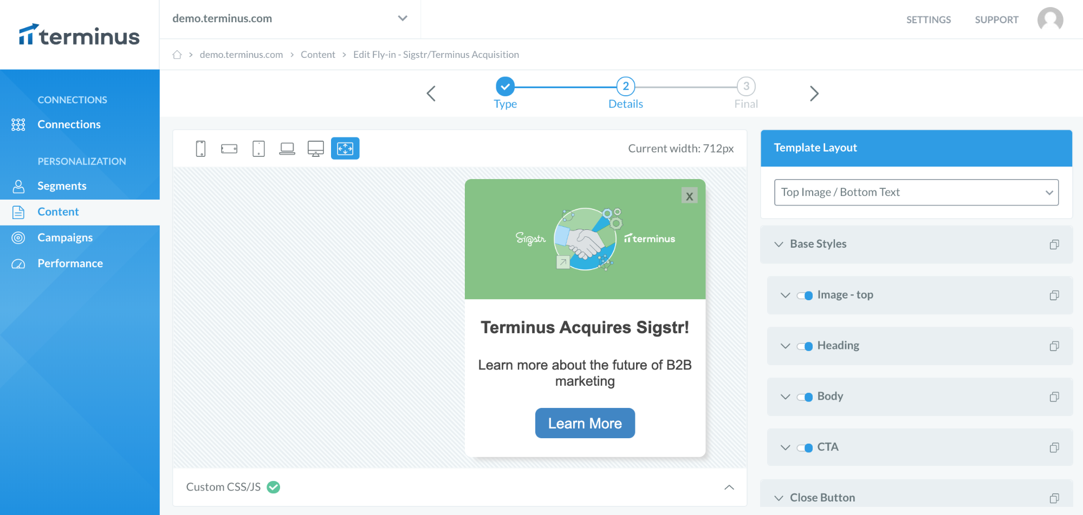Image resolution: width=1083 pixels, height=515 pixels.
Task: Go to previous step with left arrow
Action: (x=431, y=94)
